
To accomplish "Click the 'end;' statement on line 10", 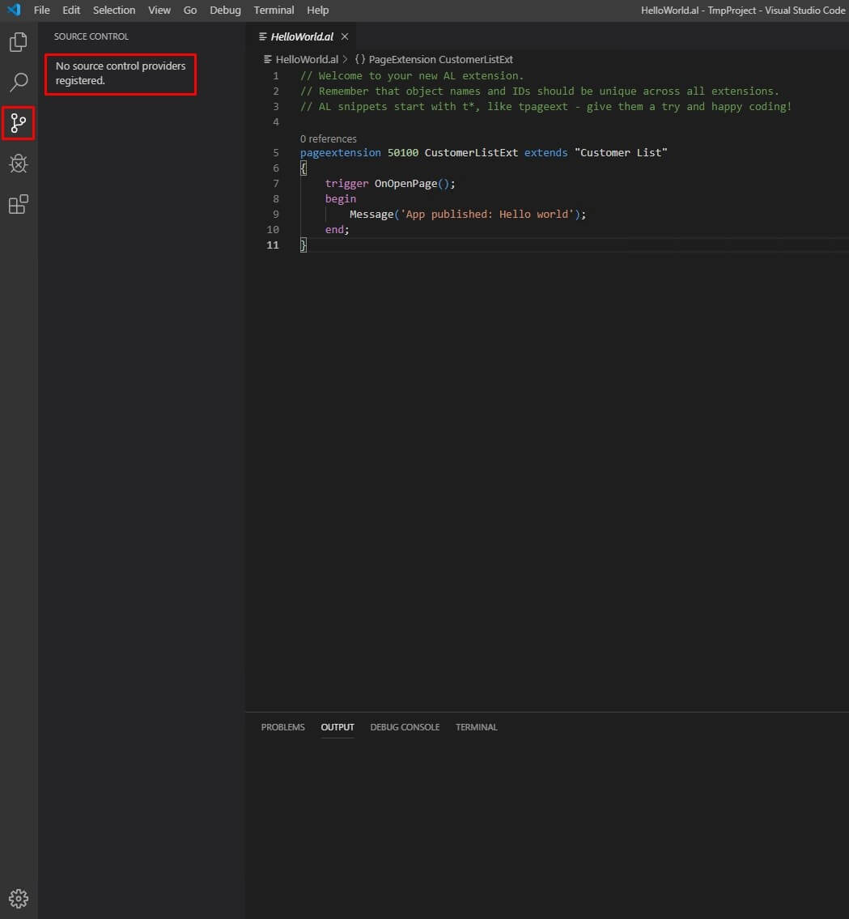I will [337, 230].
